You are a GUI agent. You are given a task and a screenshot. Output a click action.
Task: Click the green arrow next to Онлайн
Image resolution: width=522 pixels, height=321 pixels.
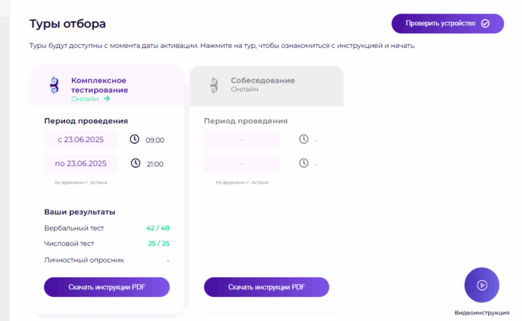(107, 98)
